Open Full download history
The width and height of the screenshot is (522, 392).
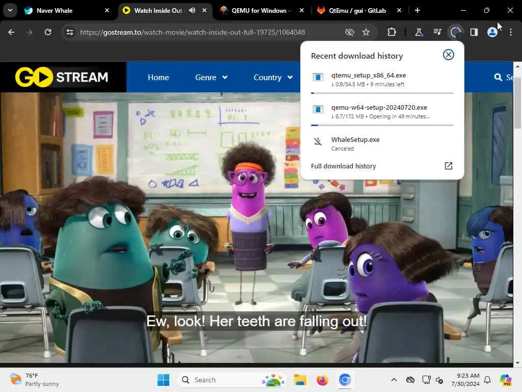[382, 166]
